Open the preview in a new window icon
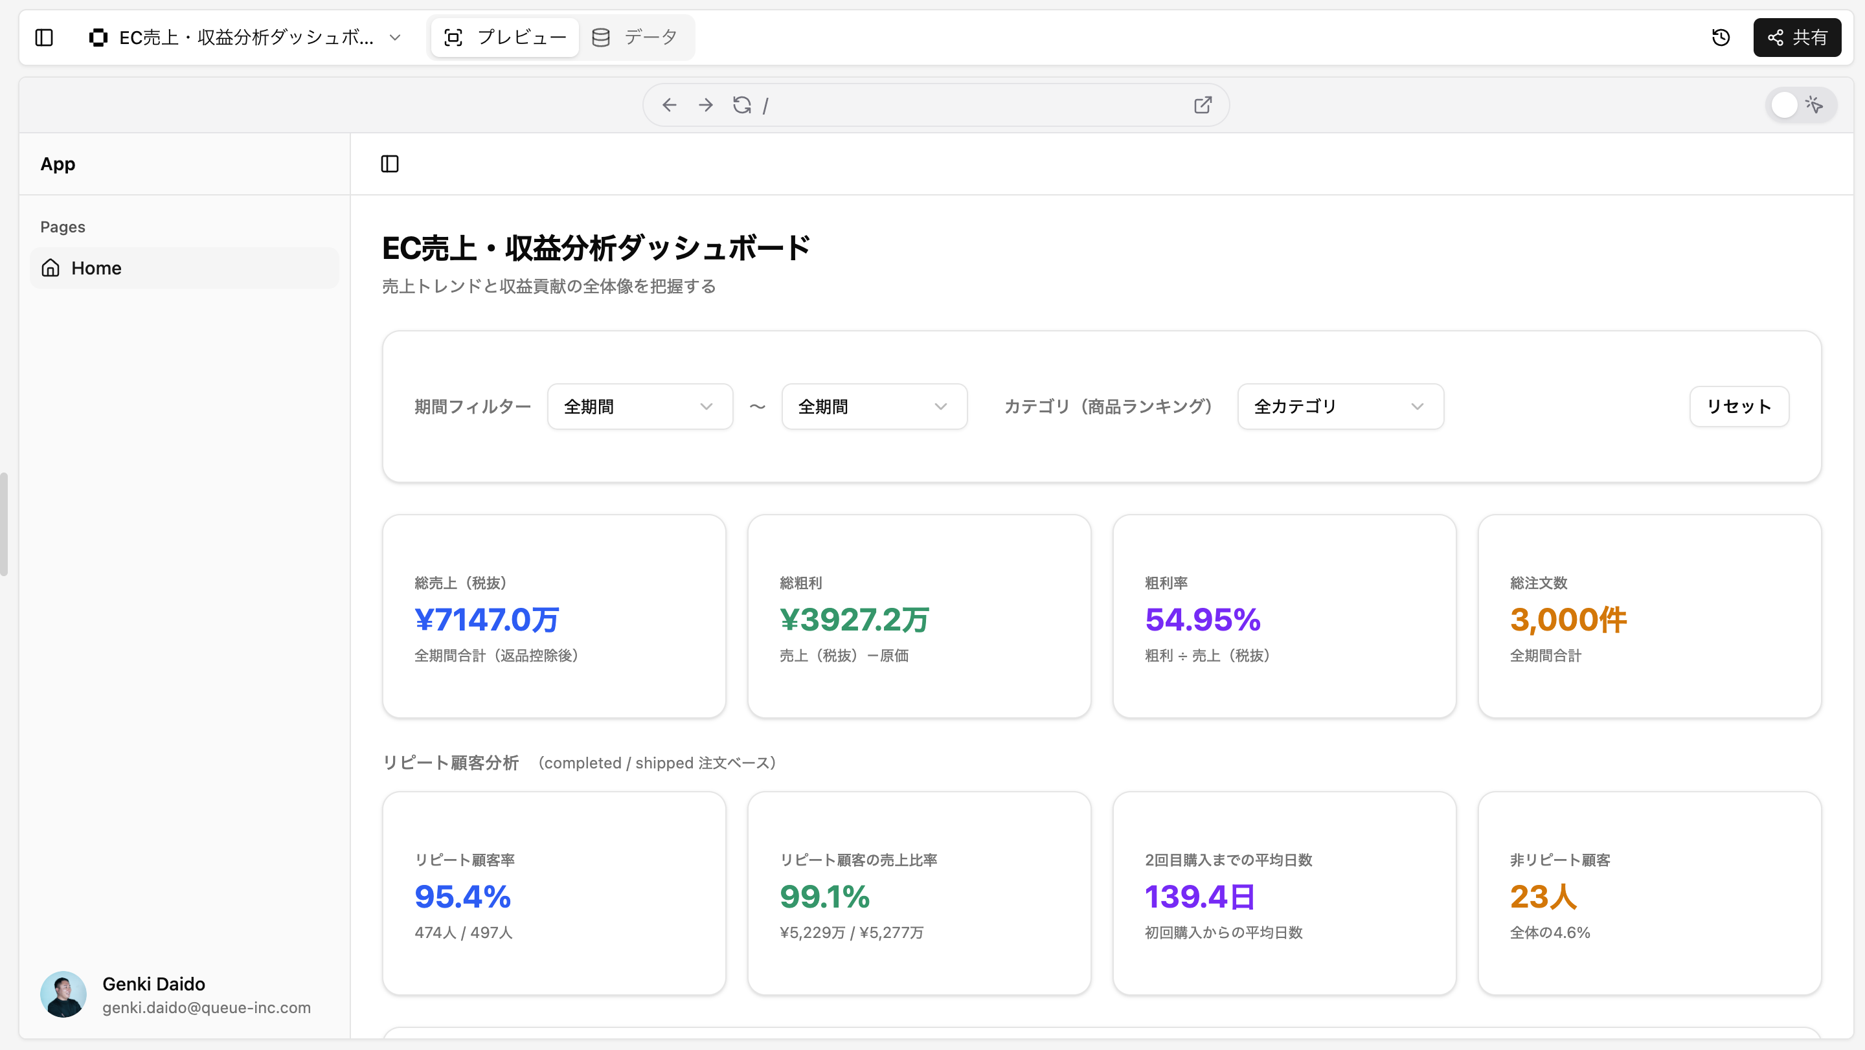 1203,106
